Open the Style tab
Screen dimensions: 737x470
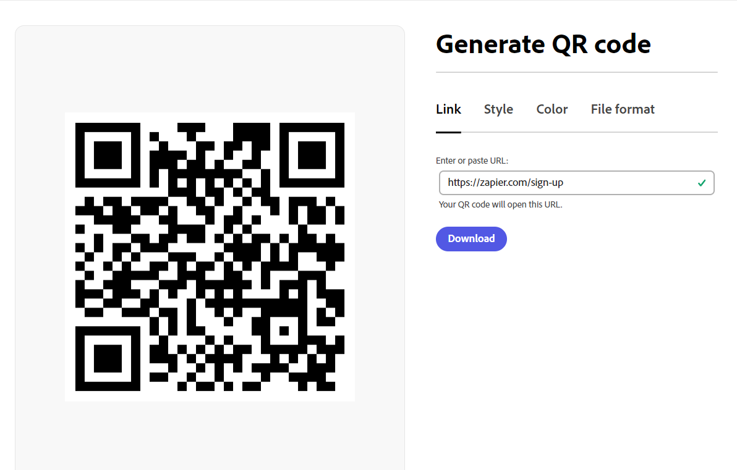(498, 109)
